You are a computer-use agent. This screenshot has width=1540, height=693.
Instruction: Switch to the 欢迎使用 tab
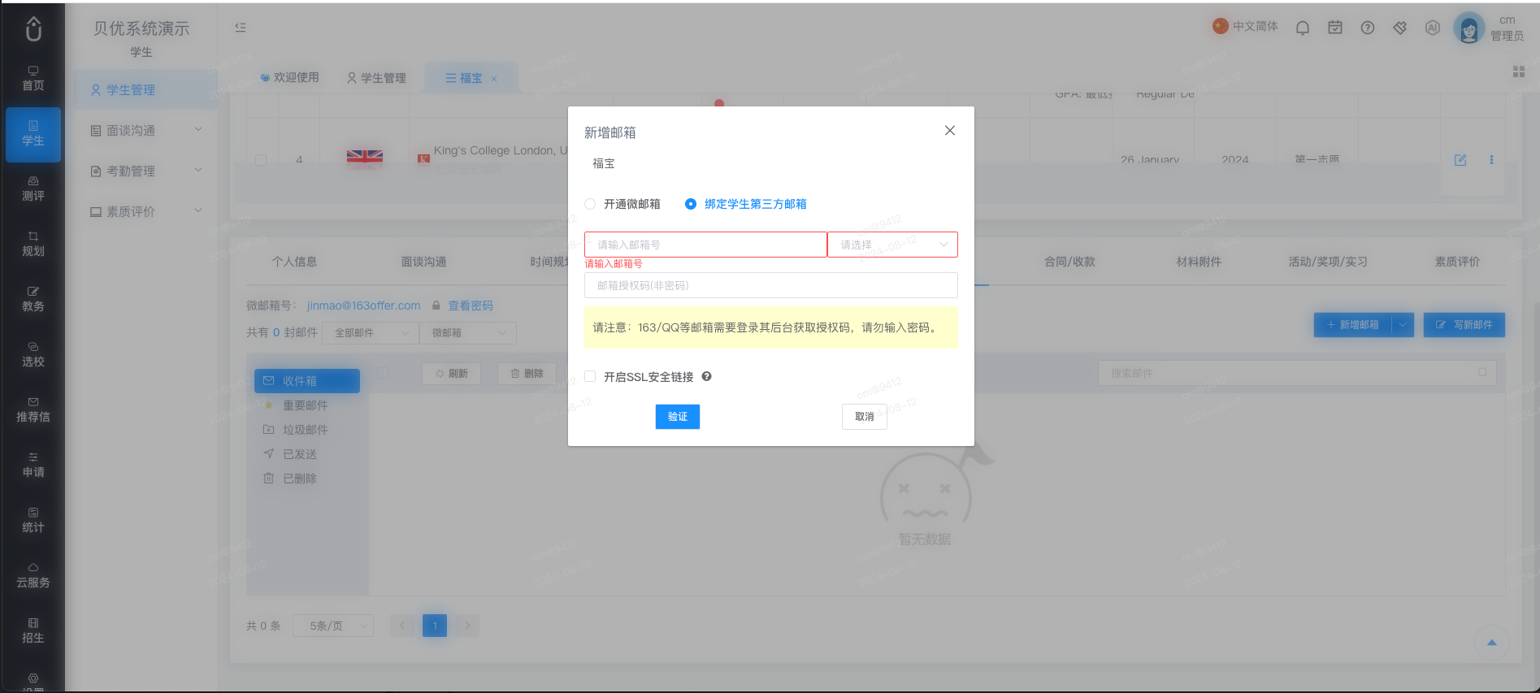(289, 78)
